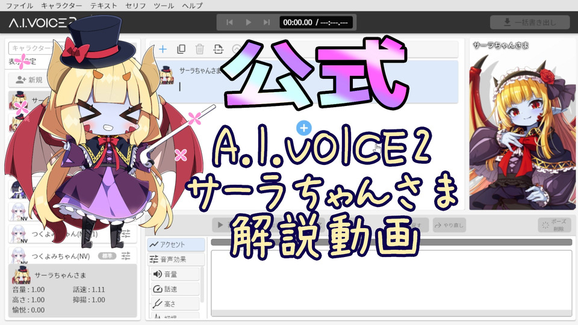Switch to the 音声効果 tab

click(176, 259)
